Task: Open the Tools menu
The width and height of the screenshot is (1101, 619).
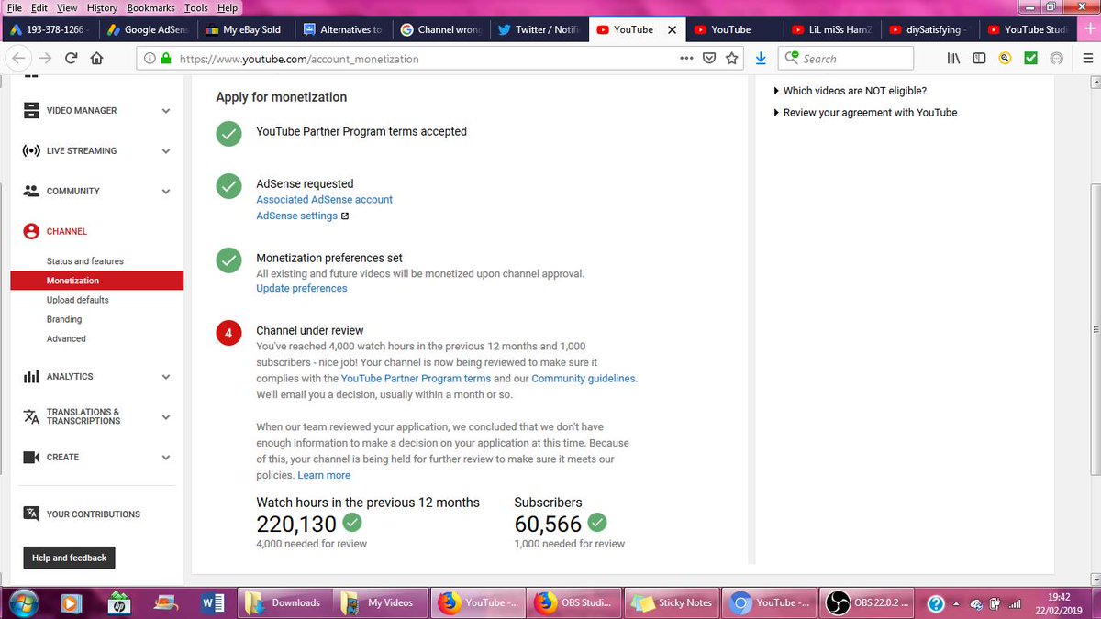Action: click(196, 7)
